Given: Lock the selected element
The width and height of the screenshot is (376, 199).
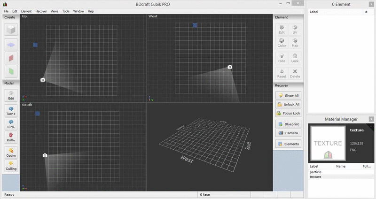Looking at the screenshot, I should click(x=295, y=58).
